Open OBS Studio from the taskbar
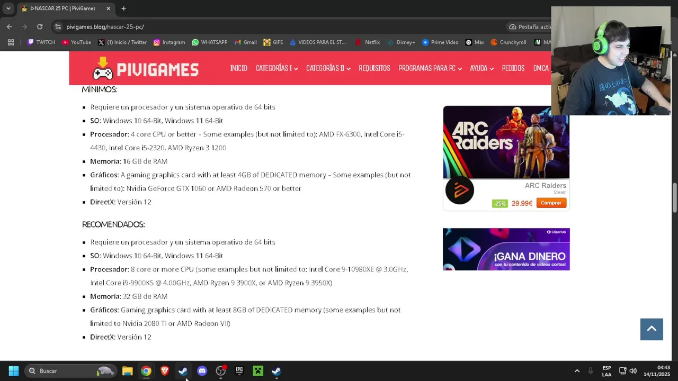Viewport: 678px width, 381px height. coord(220,371)
